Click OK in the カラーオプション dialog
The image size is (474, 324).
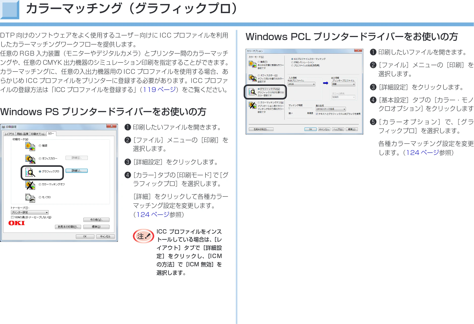[x=310, y=129]
